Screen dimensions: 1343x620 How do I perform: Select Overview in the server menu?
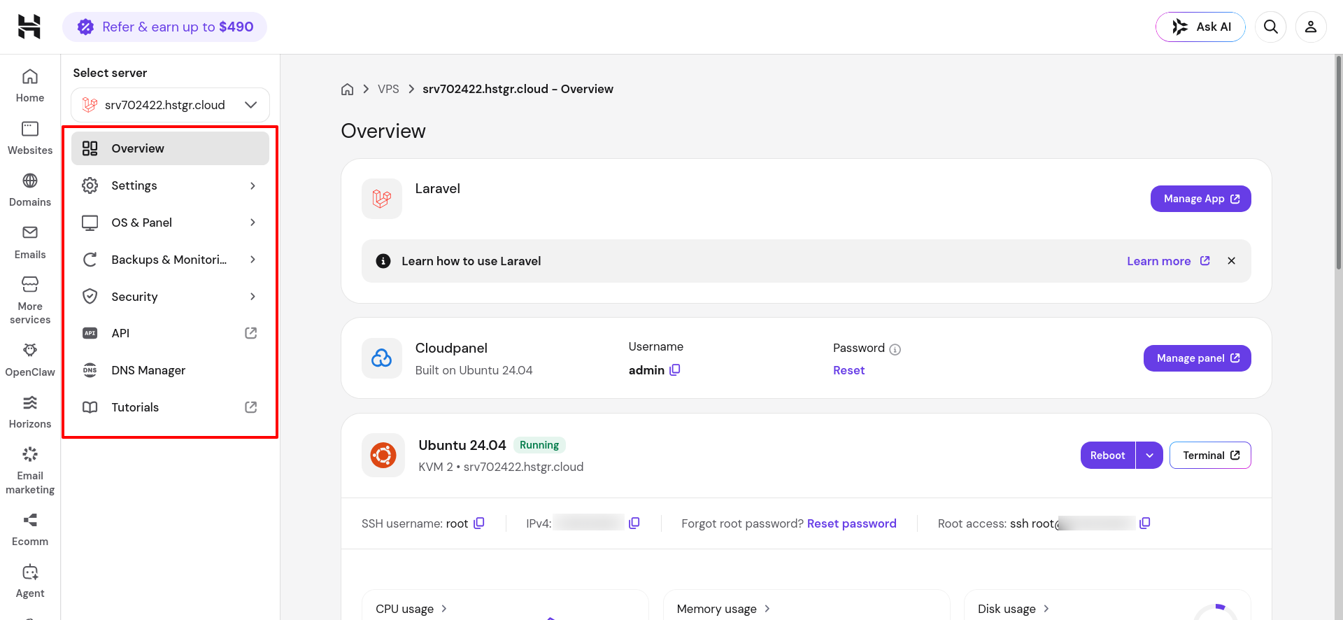click(x=170, y=148)
